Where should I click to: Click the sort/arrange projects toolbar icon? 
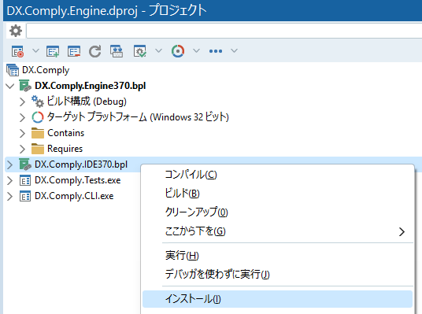[x=117, y=51]
